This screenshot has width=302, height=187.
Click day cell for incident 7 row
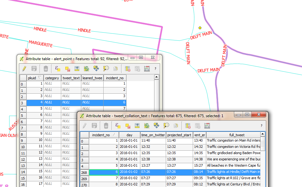[x=129, y=178]
